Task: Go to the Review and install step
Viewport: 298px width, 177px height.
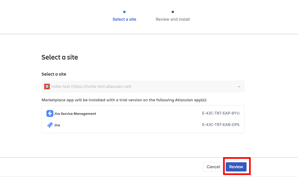Action: (173, 19)
